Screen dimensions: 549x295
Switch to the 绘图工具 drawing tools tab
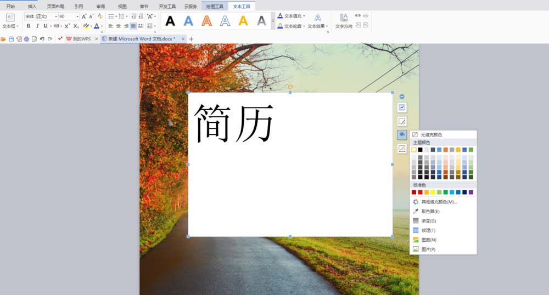[215, 6]
